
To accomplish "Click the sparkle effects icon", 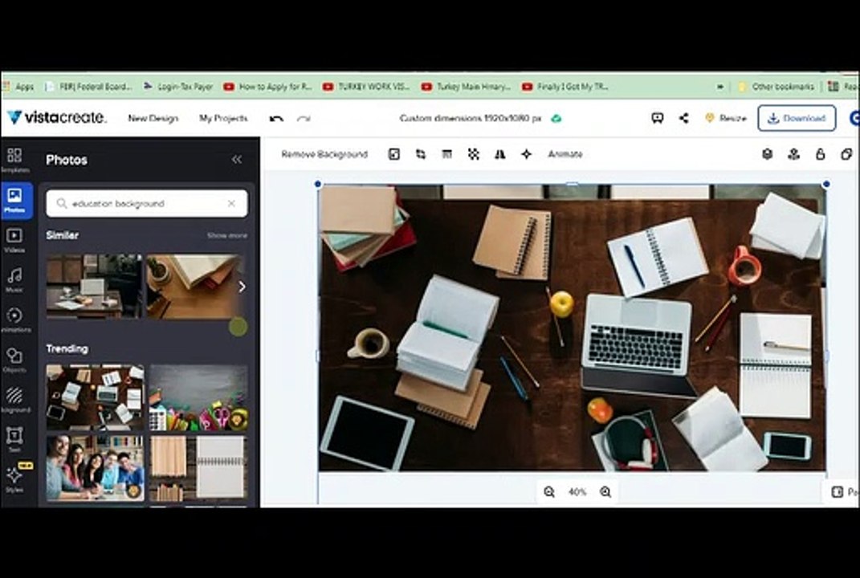I will coord(527,154).
